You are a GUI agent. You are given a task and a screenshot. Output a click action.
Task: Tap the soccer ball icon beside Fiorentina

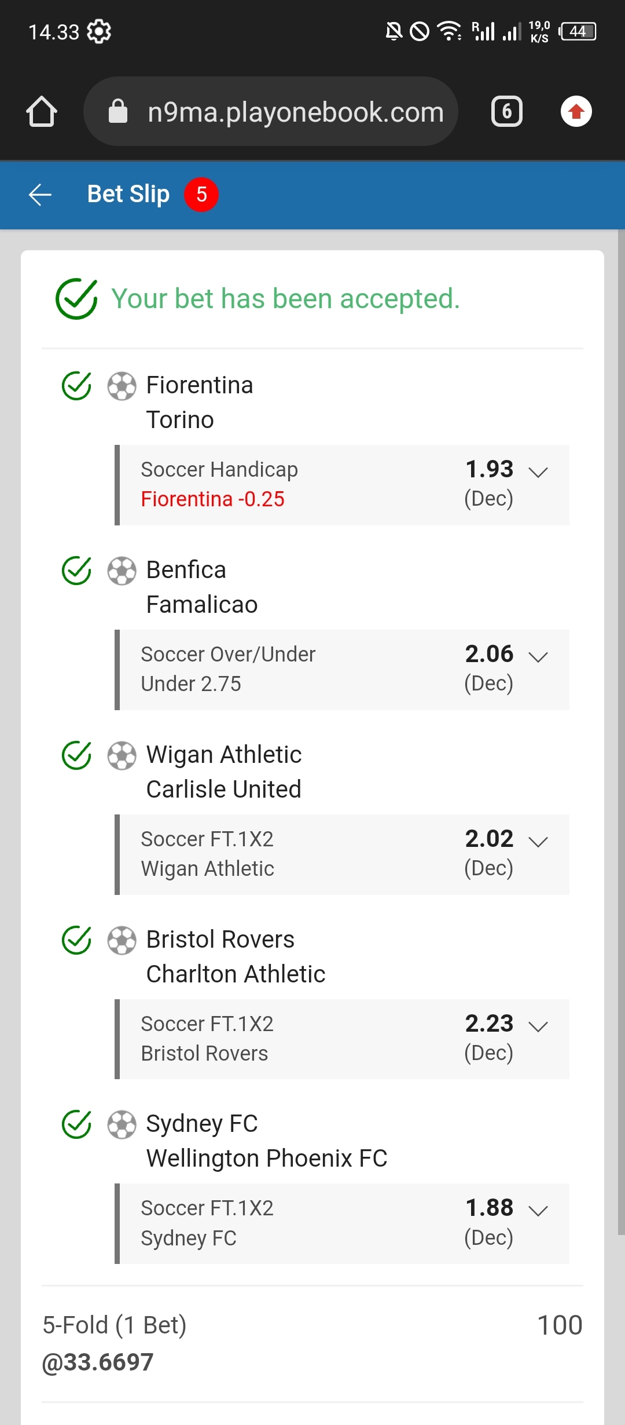click(x=122, y=386)
